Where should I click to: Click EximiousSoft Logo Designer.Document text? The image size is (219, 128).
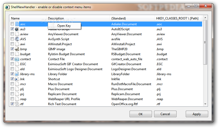click(x=75, y=69)
